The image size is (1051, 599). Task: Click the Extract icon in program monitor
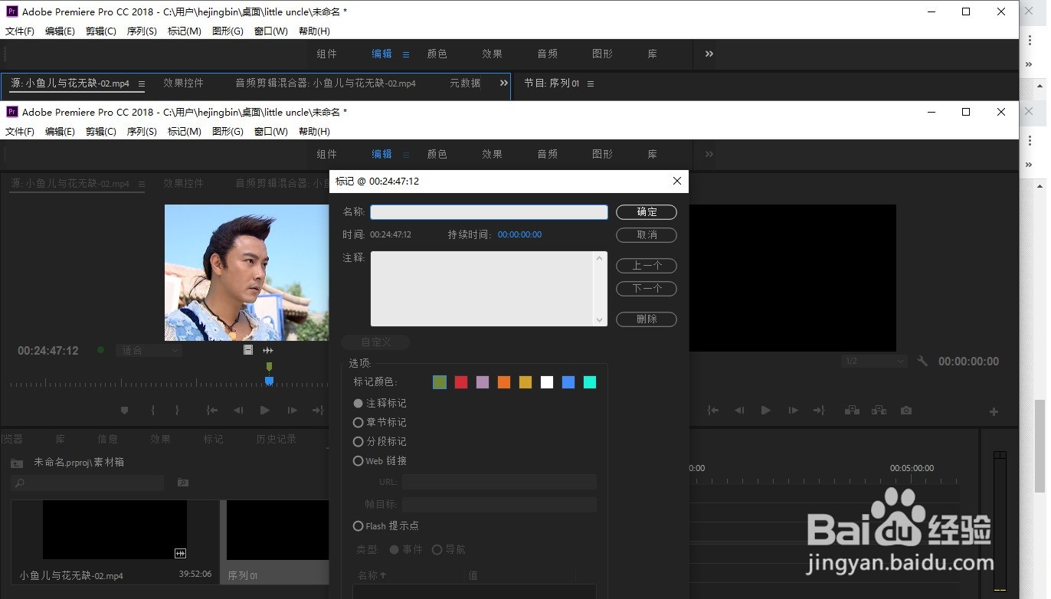tap(879, 410)
